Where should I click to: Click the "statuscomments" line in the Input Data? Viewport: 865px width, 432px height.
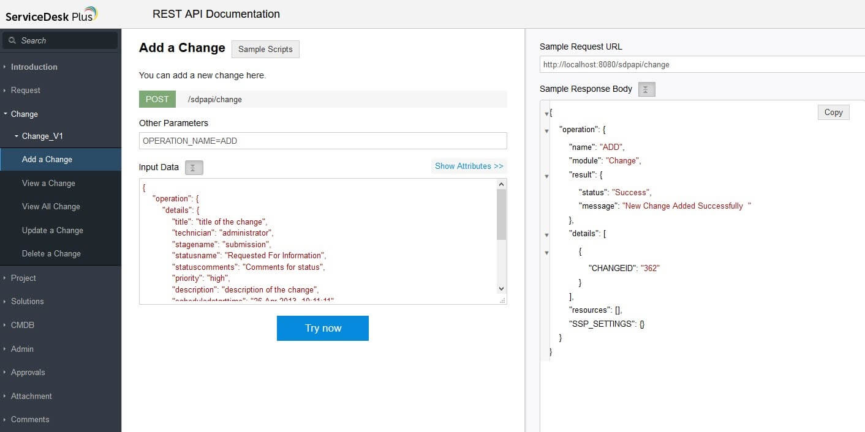coord(248,267)
